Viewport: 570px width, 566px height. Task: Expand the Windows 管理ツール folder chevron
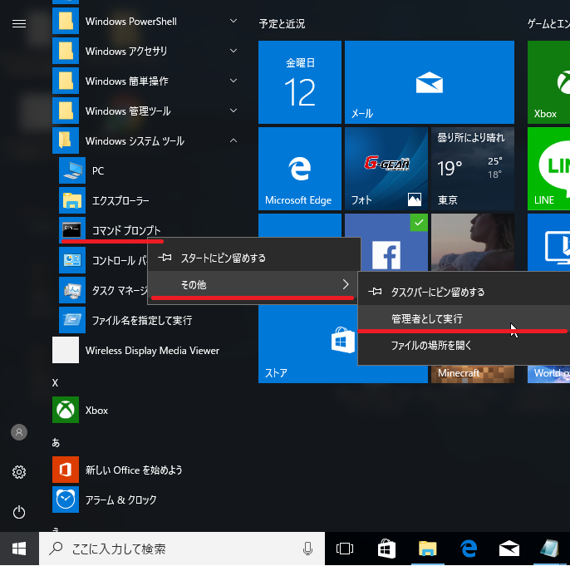[233, 111]
